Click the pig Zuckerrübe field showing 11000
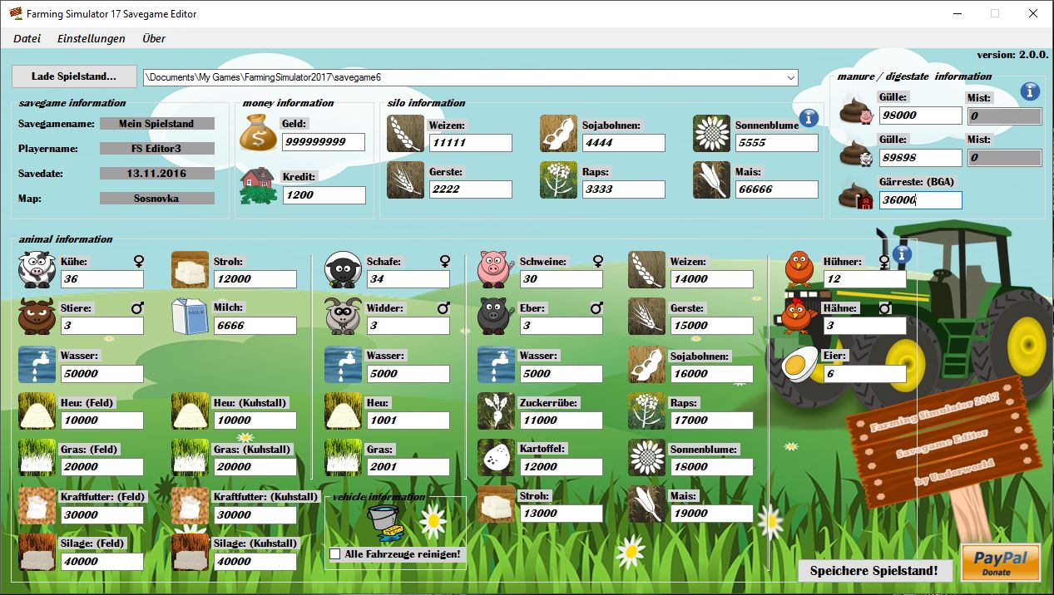 (561, 420)
